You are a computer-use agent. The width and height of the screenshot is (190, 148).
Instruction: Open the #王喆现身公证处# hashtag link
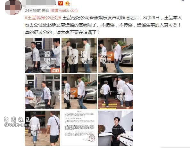coord(43,18)
